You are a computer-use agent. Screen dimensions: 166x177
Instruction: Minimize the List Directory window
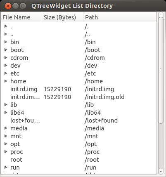click(x=15, y=6)
